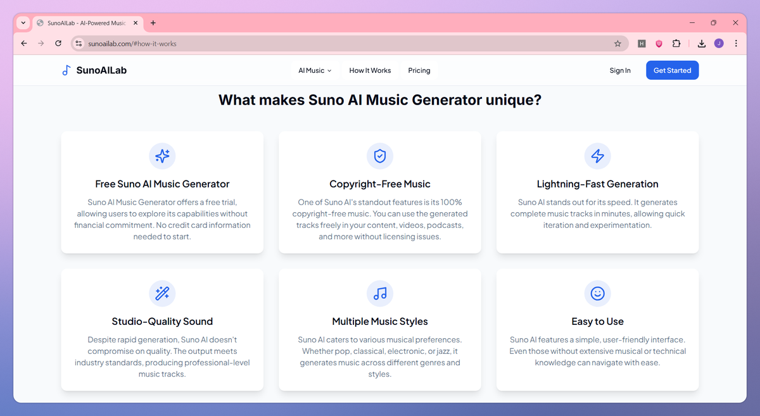Minimize the browser window

point(691,23)
